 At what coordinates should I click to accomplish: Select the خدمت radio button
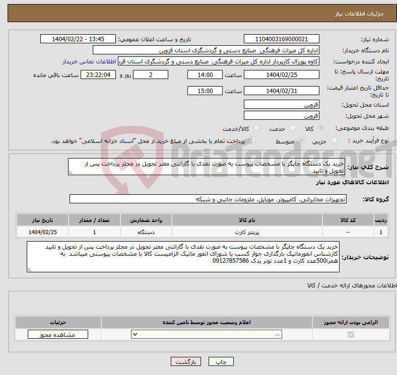[293, 128]
